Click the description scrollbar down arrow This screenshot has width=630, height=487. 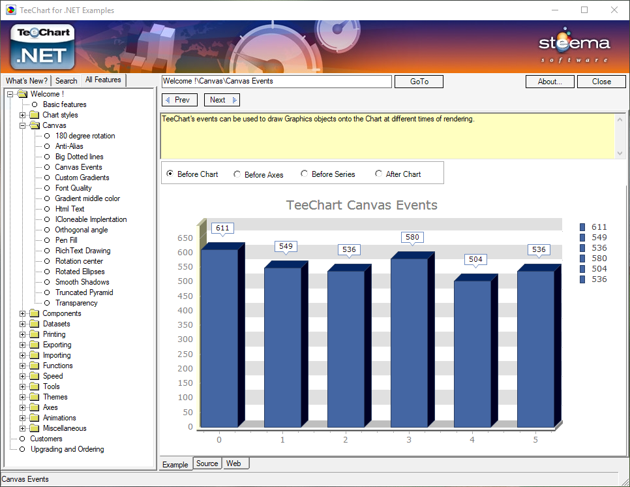click(620, 153)
